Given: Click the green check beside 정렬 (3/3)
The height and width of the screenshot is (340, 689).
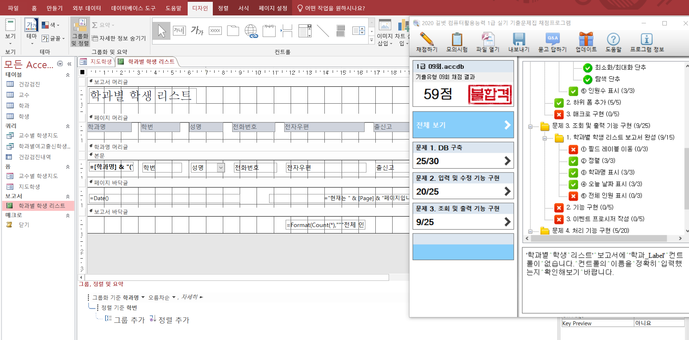Looking at the screenshot, I should pos(573,161).
